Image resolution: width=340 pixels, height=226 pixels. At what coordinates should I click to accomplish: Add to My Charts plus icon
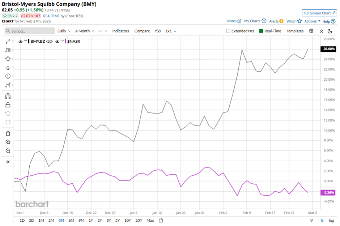tap(264, 21)
